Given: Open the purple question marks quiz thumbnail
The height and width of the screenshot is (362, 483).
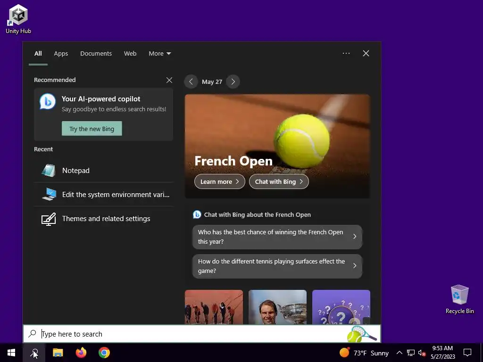Looking at the screenshot, I should point(341,307).
